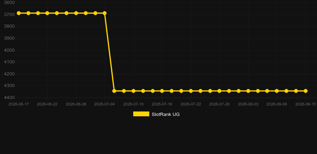317x154 pixels.
Task: Click the 4200 y-axis label
Action: click(x=9, y=74)
